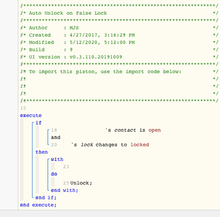220x217 pixels.
Task: Click the 'do' keyword
Action: point(54,174)
